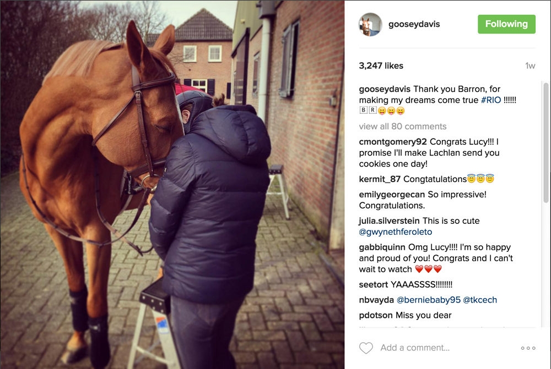The width and height of the screenshot is (551, 369).
Task: Open the @tkcech mention link
Action: (480, 300)
